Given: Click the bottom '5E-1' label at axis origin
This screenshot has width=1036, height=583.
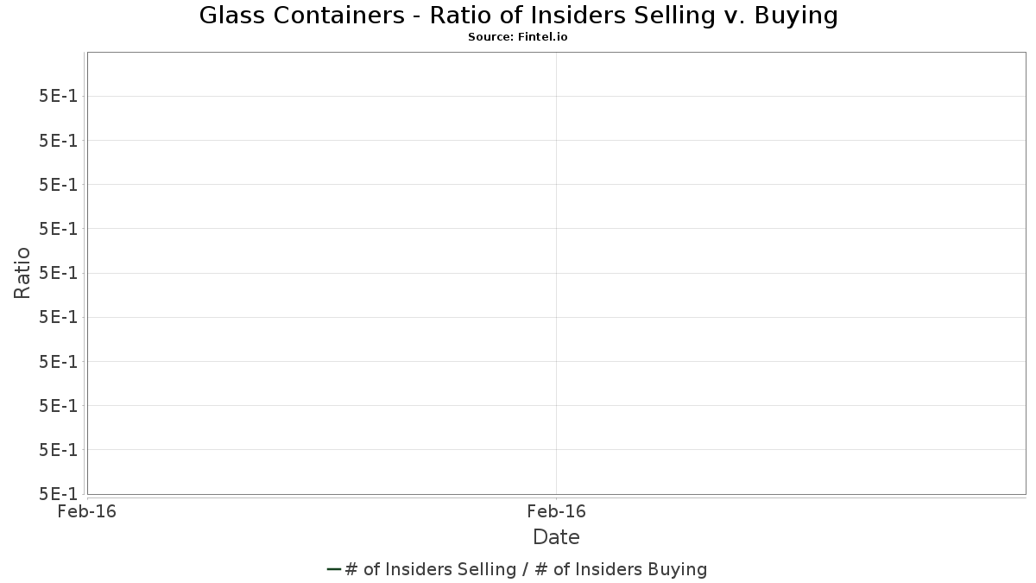Looking at the screenshot, I should 58,494.
